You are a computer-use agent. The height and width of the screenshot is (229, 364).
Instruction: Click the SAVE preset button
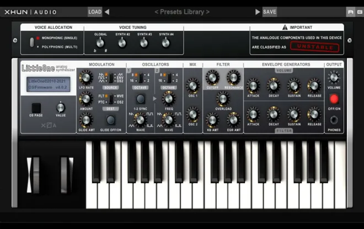[270, 12]
